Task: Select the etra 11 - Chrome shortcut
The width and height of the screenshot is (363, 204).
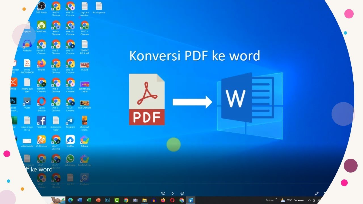Action: click(56, 143)
